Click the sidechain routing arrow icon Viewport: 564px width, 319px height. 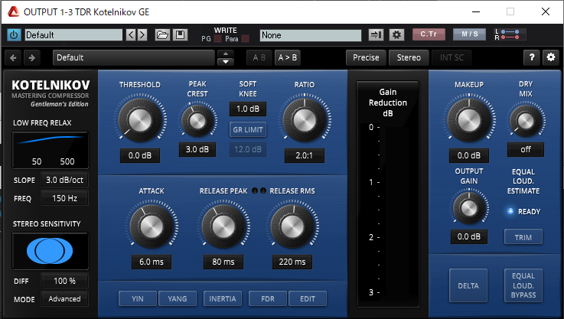click(376, 35)
